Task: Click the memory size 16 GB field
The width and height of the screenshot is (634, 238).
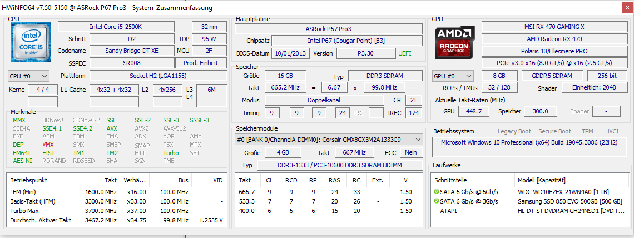Action: (285, 76)
